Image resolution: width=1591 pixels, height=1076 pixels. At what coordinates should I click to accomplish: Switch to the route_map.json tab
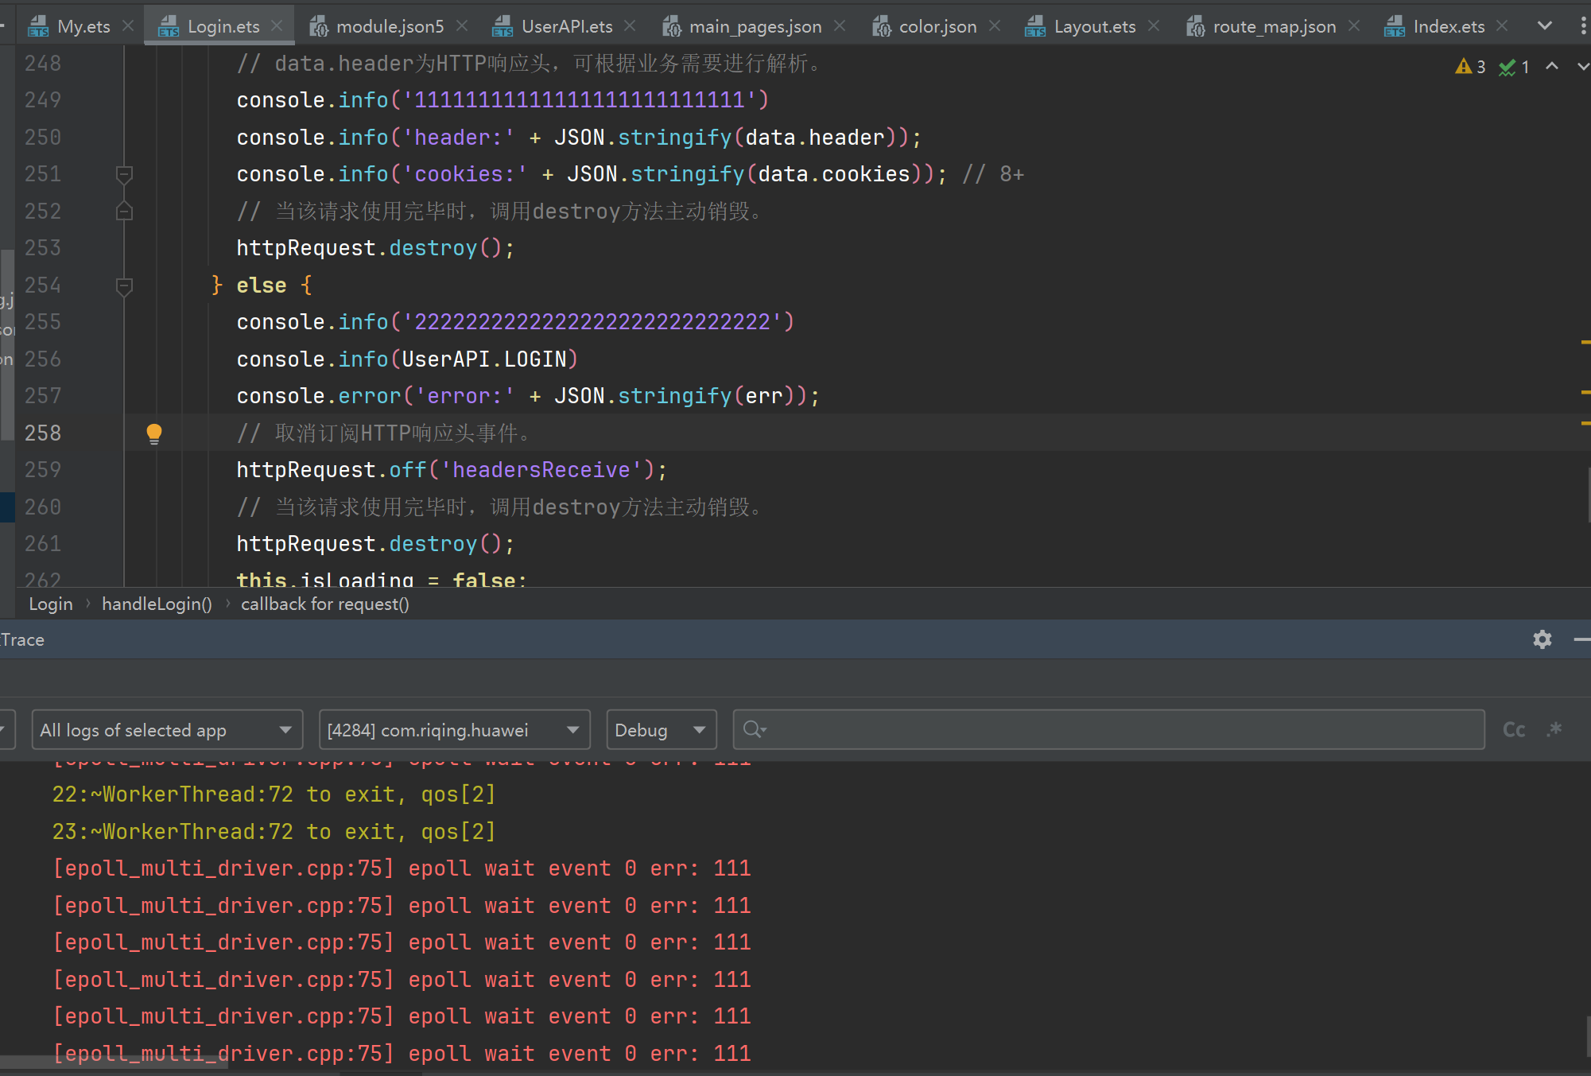tap(1273, 26)
